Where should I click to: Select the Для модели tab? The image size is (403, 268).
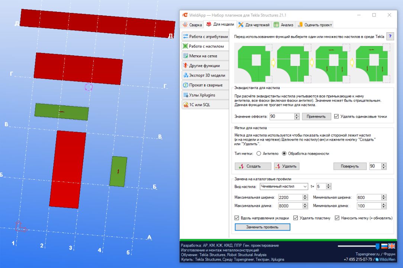point(220,24)
